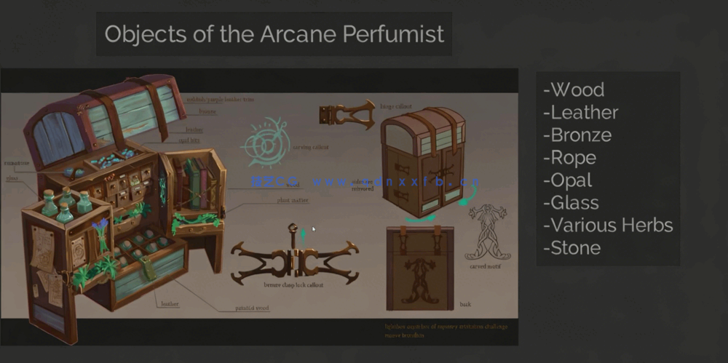
Task: Click the '-Rope' list entry
Action: 569,158
